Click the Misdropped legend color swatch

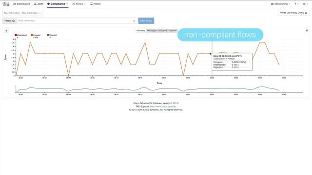coord(16,35)
